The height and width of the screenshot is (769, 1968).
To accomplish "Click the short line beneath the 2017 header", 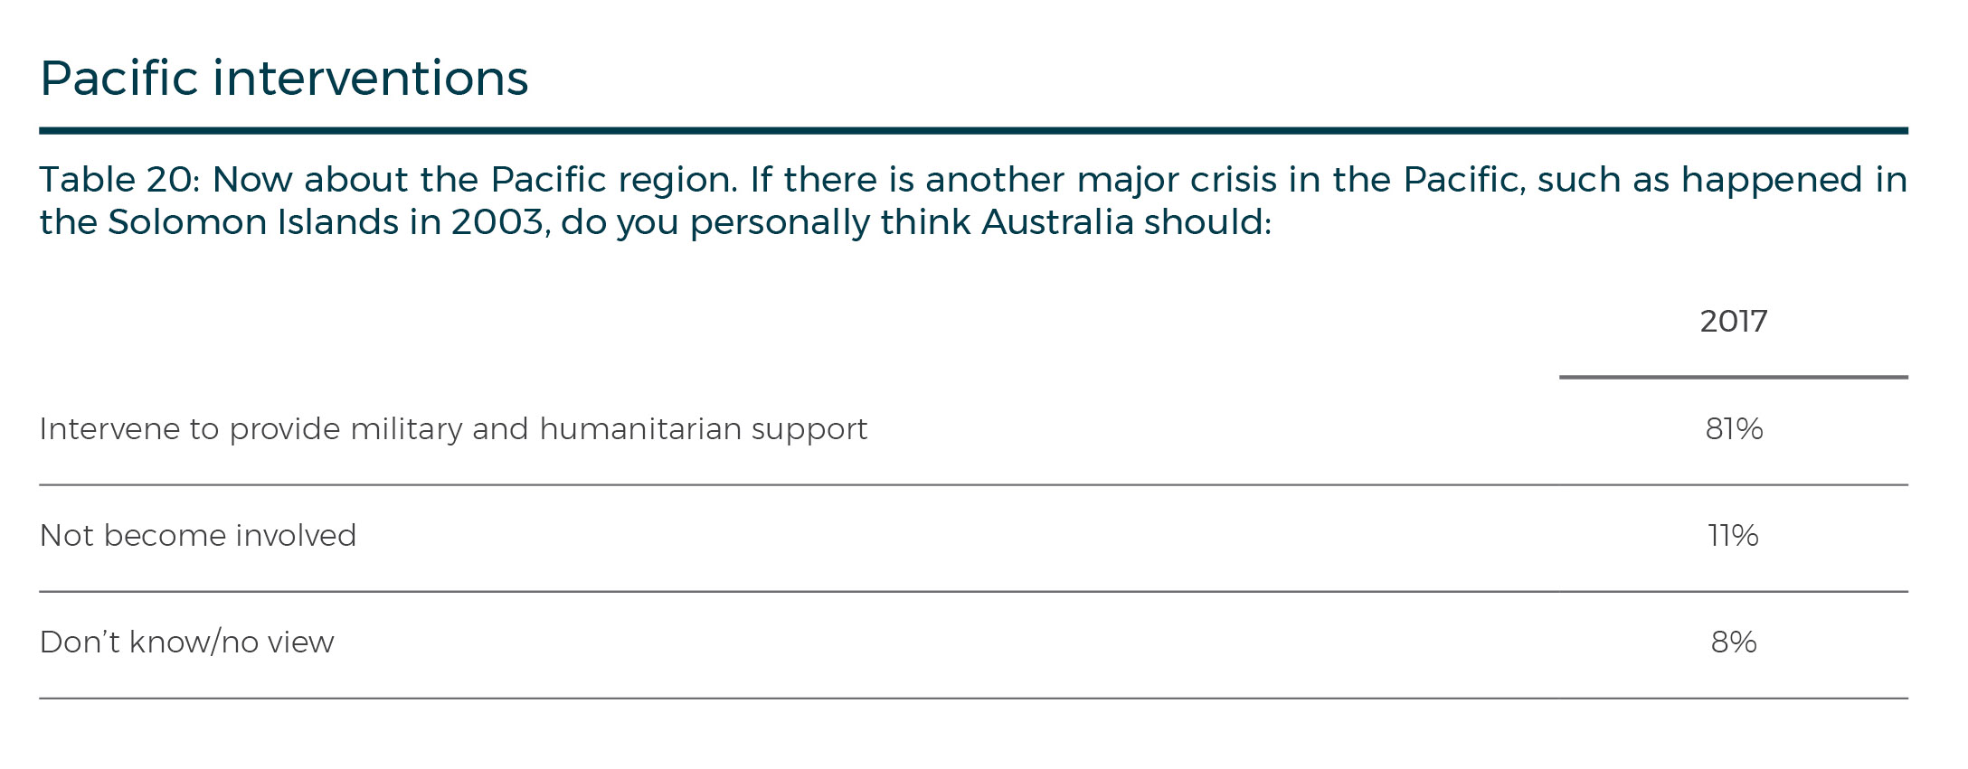I will [1733, 377].
